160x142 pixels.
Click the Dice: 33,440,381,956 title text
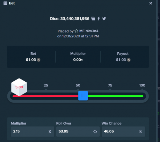pos(70,19)
